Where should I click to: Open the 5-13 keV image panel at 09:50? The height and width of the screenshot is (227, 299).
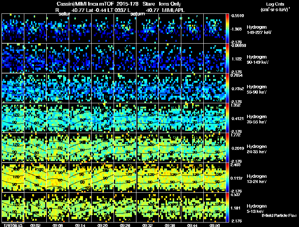pyautogui.click(x=215, y=207)
